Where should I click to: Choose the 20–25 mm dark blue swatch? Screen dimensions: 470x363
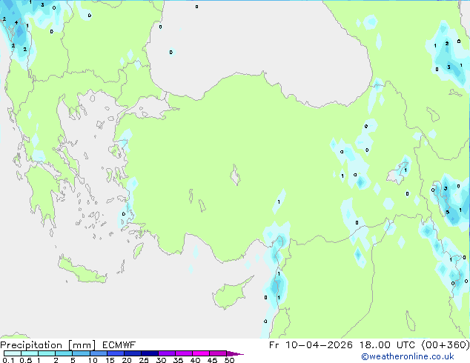(132, 353)
